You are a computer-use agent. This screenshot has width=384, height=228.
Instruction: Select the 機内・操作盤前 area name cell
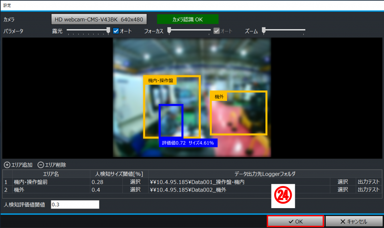(51, 182)
